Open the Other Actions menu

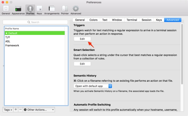39,109
